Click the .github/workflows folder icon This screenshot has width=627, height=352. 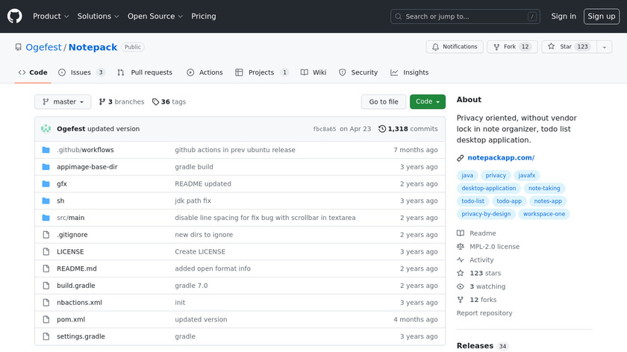click(x=46, y=150)
